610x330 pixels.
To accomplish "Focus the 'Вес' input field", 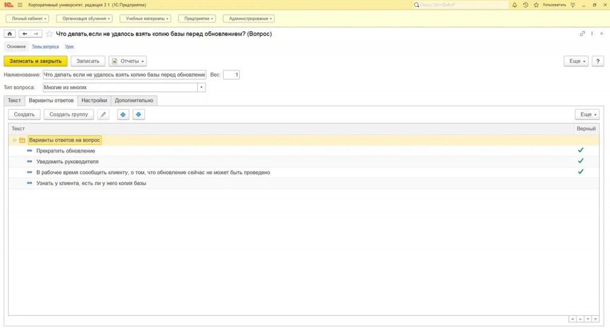I will pyautogui.click(x=231, y=74).
